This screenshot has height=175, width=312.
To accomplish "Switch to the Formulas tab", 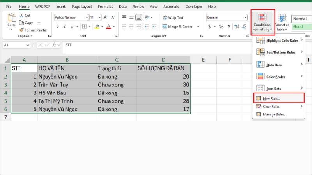I will 105,7.
